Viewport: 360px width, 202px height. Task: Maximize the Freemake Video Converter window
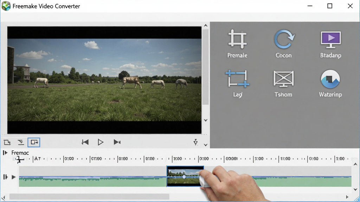tap(330, 6)
